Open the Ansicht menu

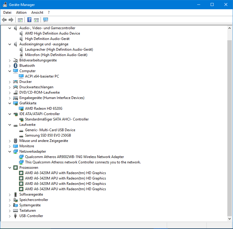[37, 13]
